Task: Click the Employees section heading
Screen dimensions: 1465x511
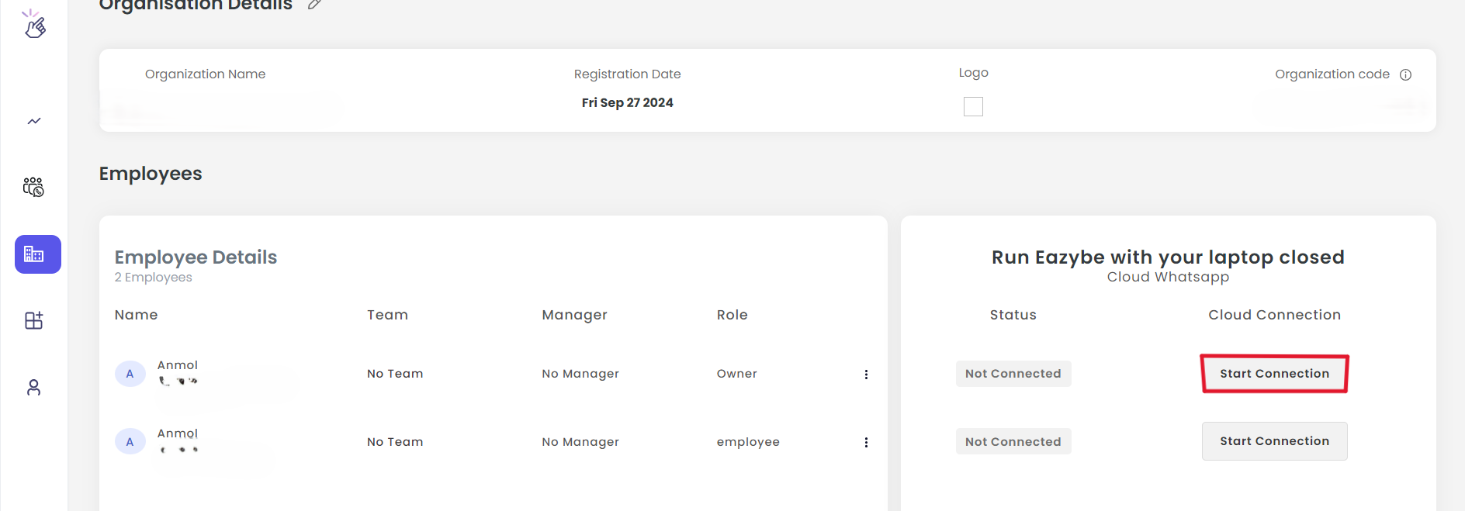Action: (151, 174)
